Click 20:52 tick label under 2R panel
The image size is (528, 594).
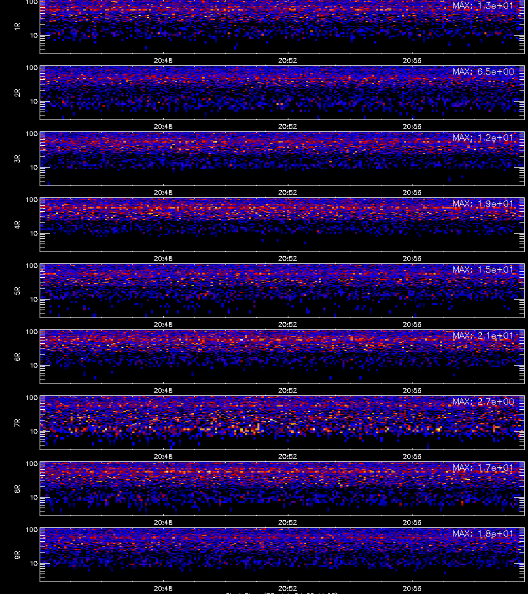click(288, 126)
